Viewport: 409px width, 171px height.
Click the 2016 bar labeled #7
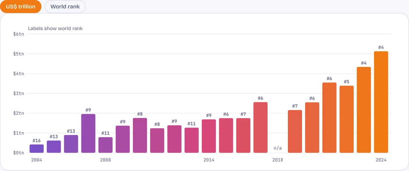(x=243, y=136)
